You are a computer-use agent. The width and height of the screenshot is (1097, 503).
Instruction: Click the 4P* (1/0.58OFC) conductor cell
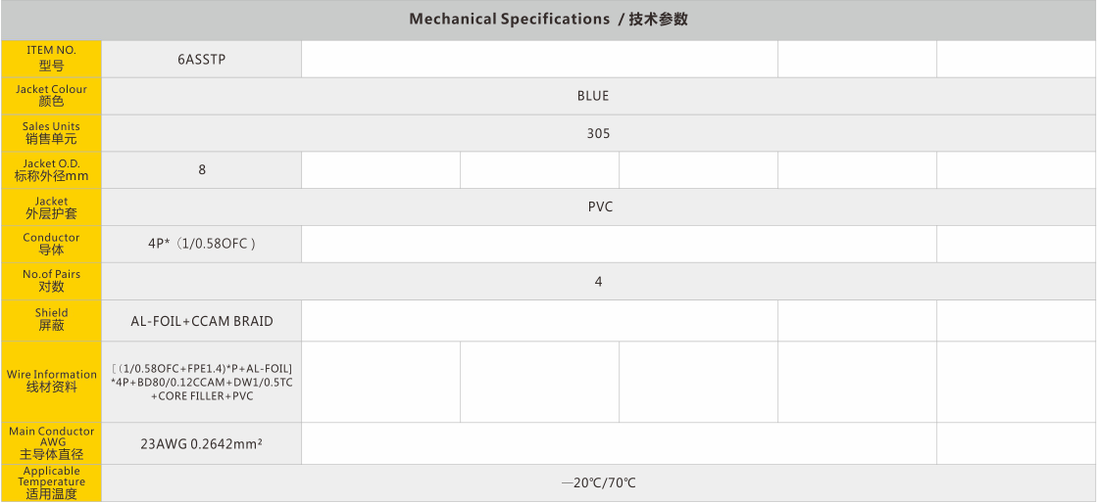[202, 244]
